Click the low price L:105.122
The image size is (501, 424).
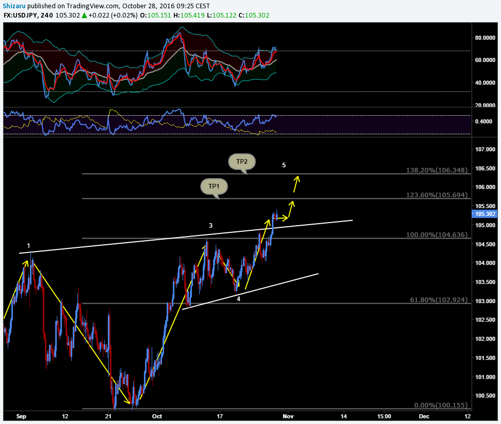221,15
